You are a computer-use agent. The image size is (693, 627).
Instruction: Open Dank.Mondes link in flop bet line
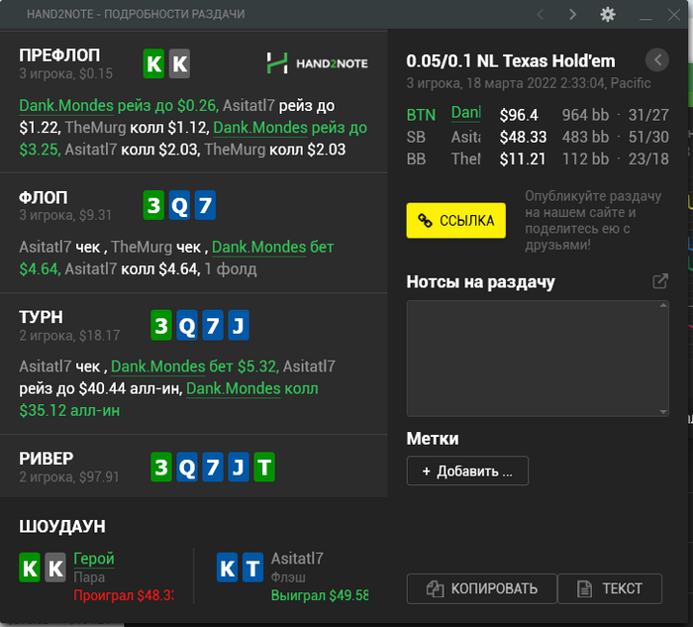tap(259, 248)
